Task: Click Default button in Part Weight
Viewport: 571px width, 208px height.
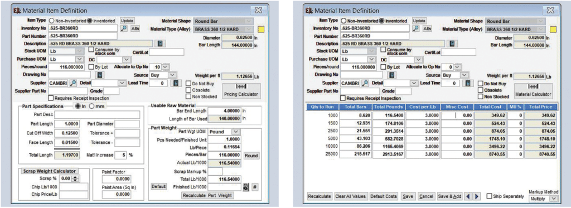Action: point(159,186)
